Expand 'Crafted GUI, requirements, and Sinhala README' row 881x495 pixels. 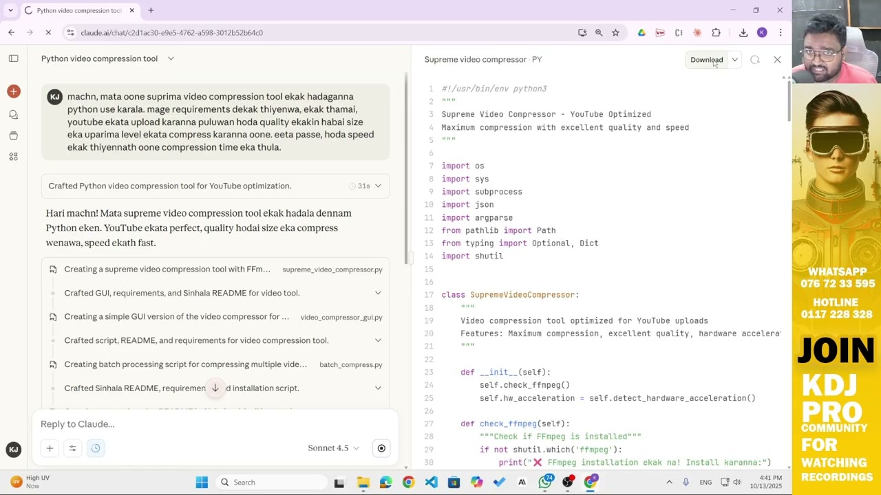215,293
